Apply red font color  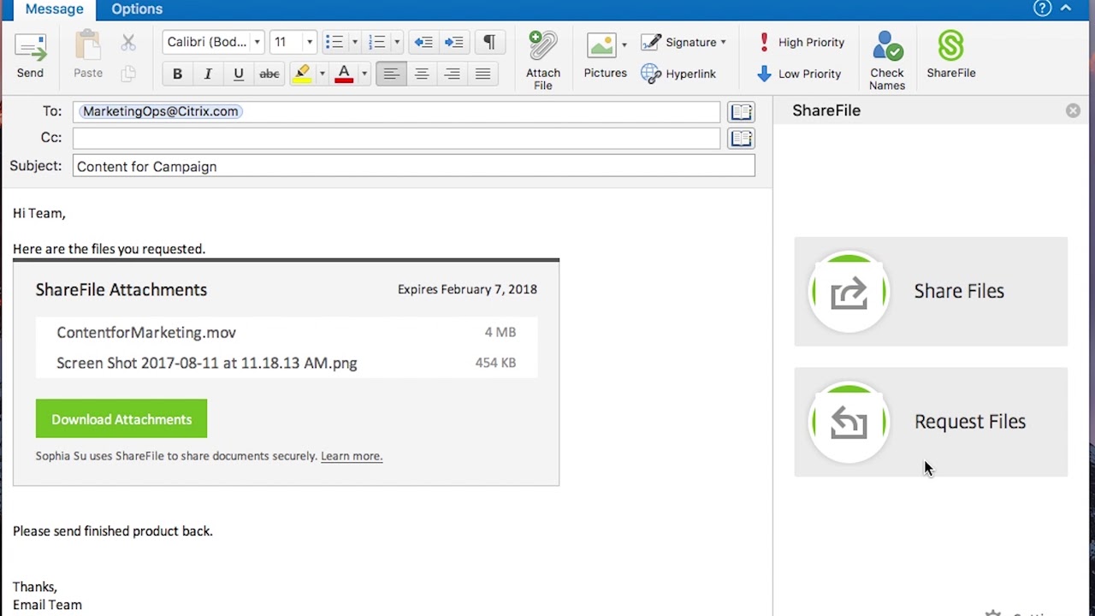[344, 74]
